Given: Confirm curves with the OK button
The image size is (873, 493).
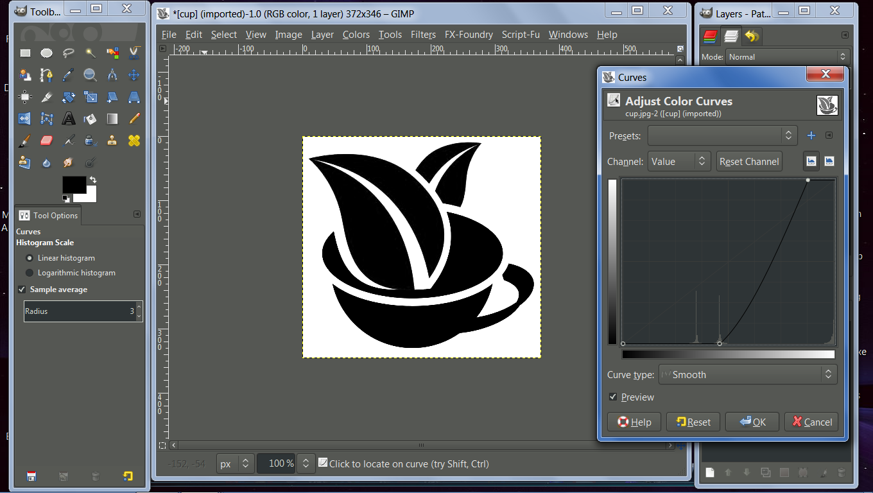Looking at the screenshot, I should [752, 422].
